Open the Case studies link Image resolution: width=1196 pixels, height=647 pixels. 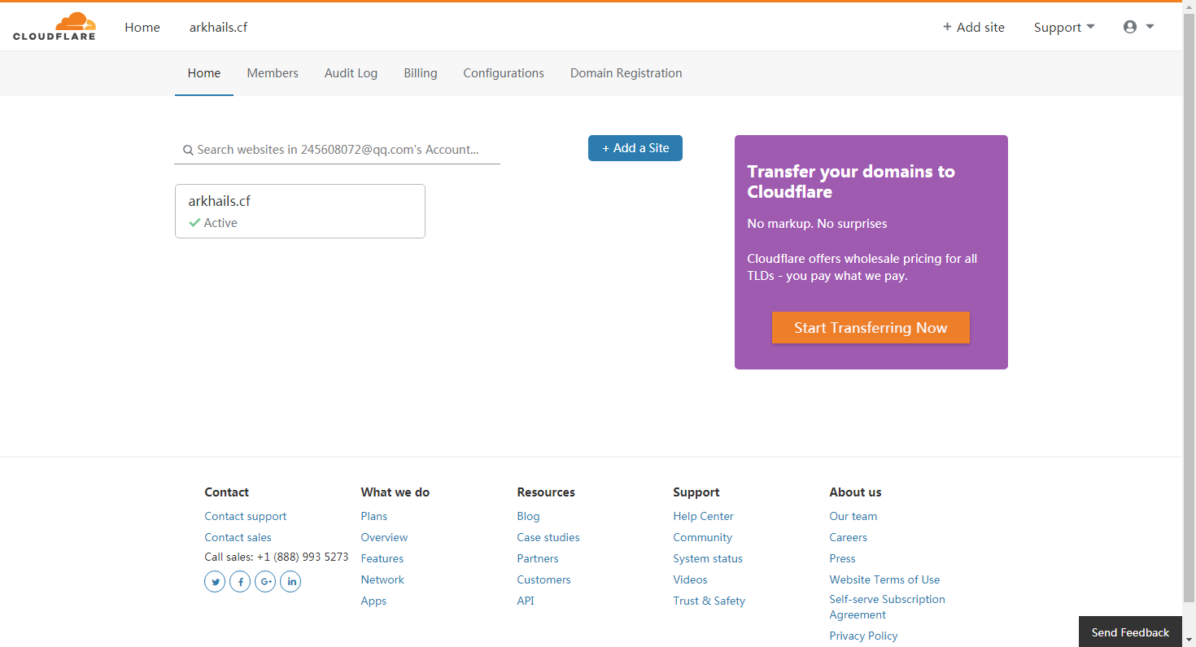coord(548,537)
